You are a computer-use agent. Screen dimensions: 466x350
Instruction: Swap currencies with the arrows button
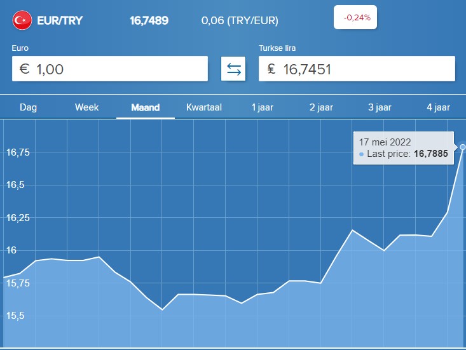tap(233, 69)
